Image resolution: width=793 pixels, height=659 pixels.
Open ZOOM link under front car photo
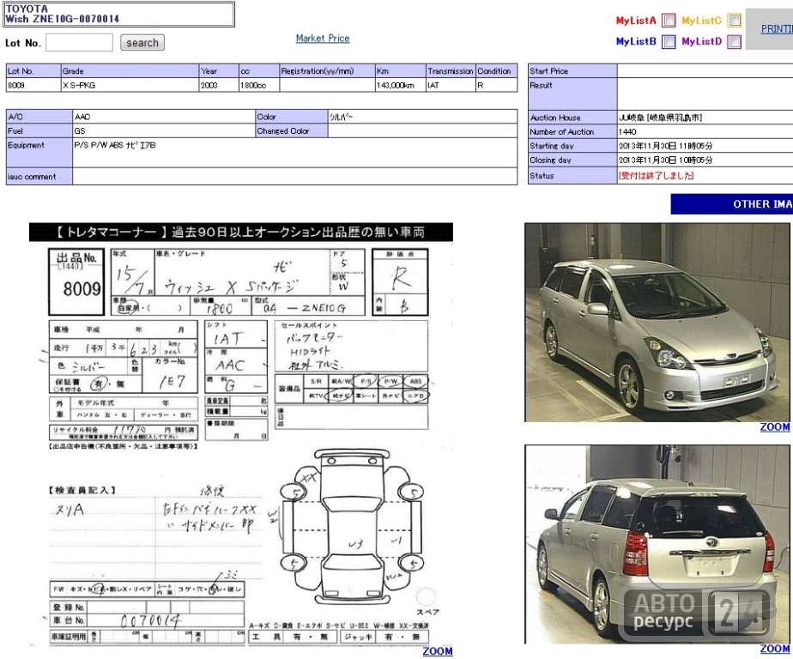click(x=775, y=426)
